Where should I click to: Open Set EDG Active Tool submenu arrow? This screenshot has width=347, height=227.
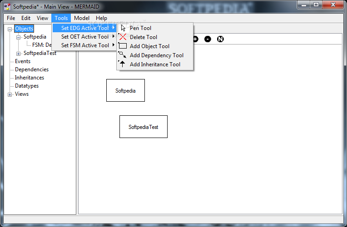point(114,28)
